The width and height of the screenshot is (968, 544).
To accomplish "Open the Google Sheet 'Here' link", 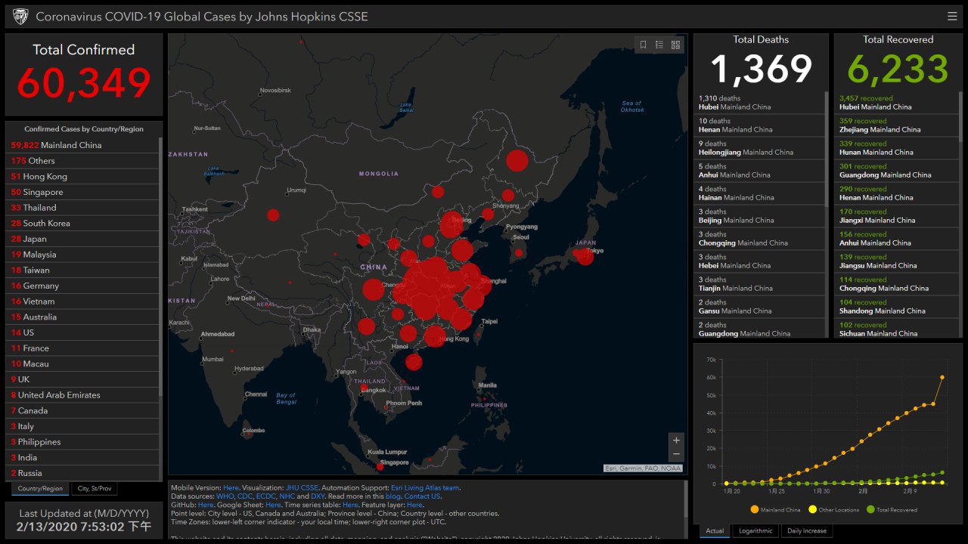I will coord(273,505).
